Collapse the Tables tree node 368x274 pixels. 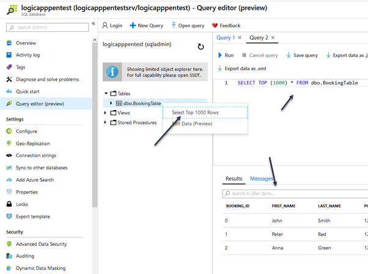point(106,94)
